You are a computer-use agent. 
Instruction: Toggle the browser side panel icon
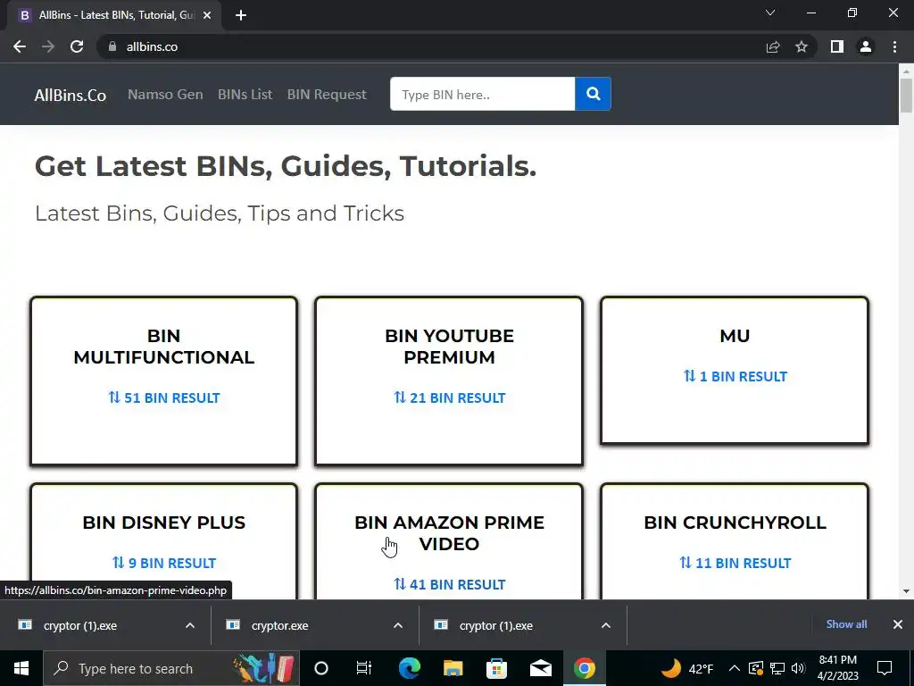(x=837, y=46)
